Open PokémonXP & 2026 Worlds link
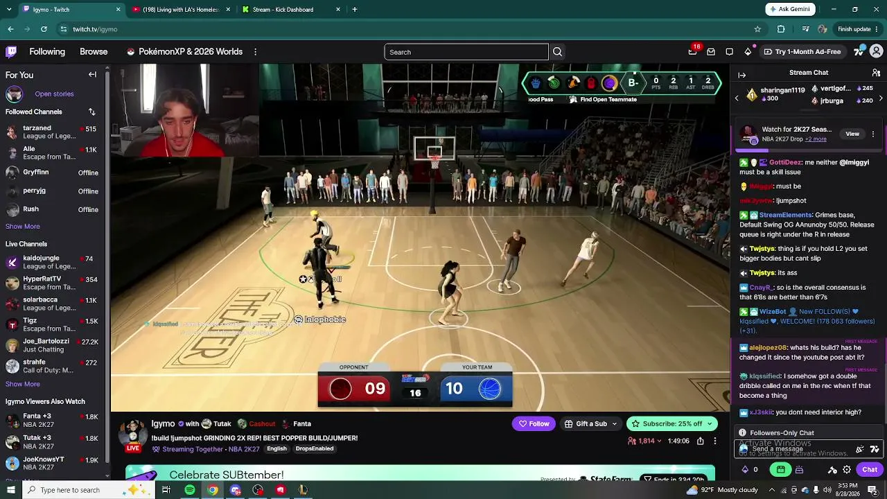 (x=184, y=52)
